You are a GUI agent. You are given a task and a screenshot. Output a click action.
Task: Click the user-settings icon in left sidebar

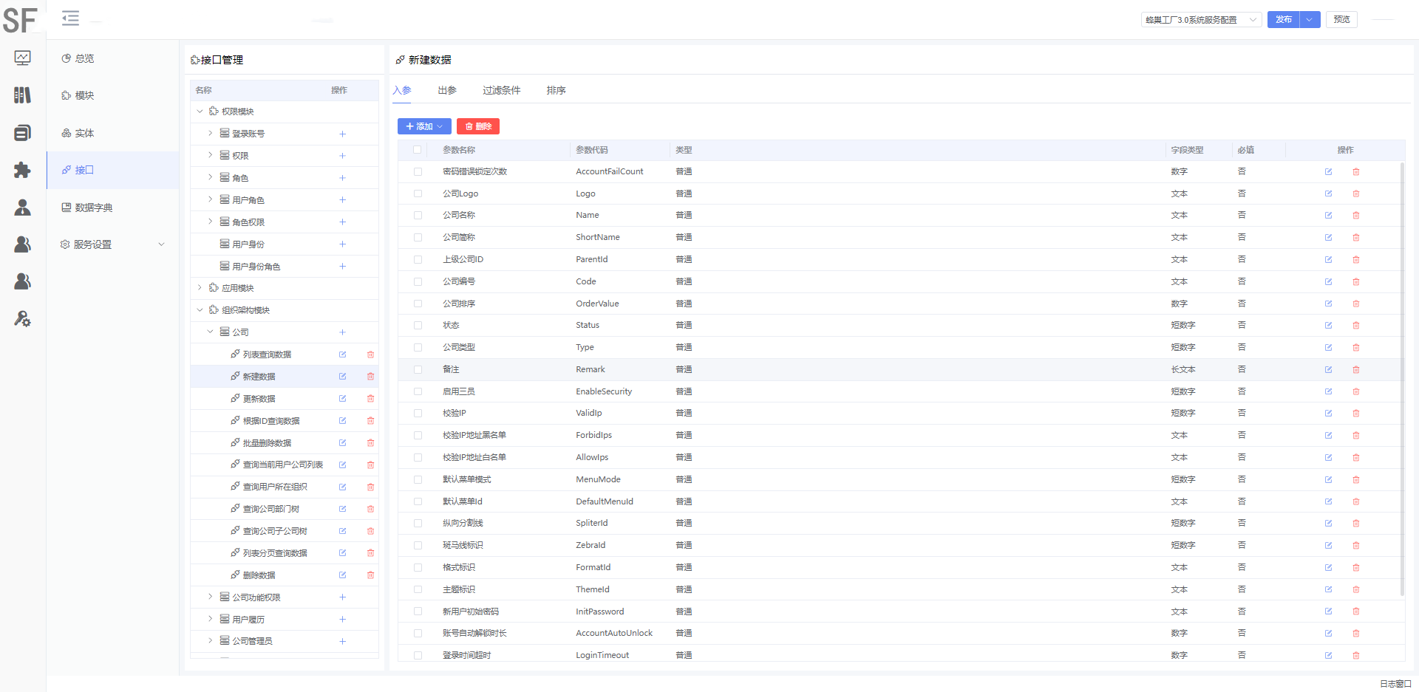click(23, 319)
